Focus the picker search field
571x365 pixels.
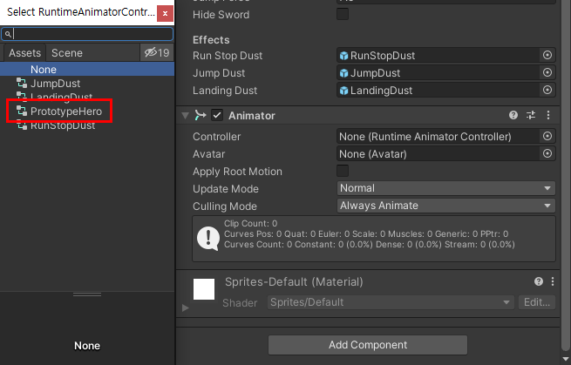[x=87, y=34]
